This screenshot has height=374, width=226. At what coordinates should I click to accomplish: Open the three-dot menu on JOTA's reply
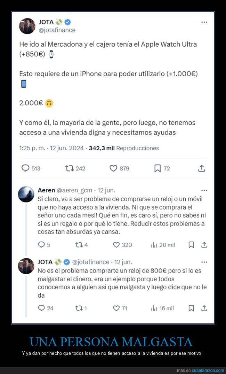pos(204,262)
